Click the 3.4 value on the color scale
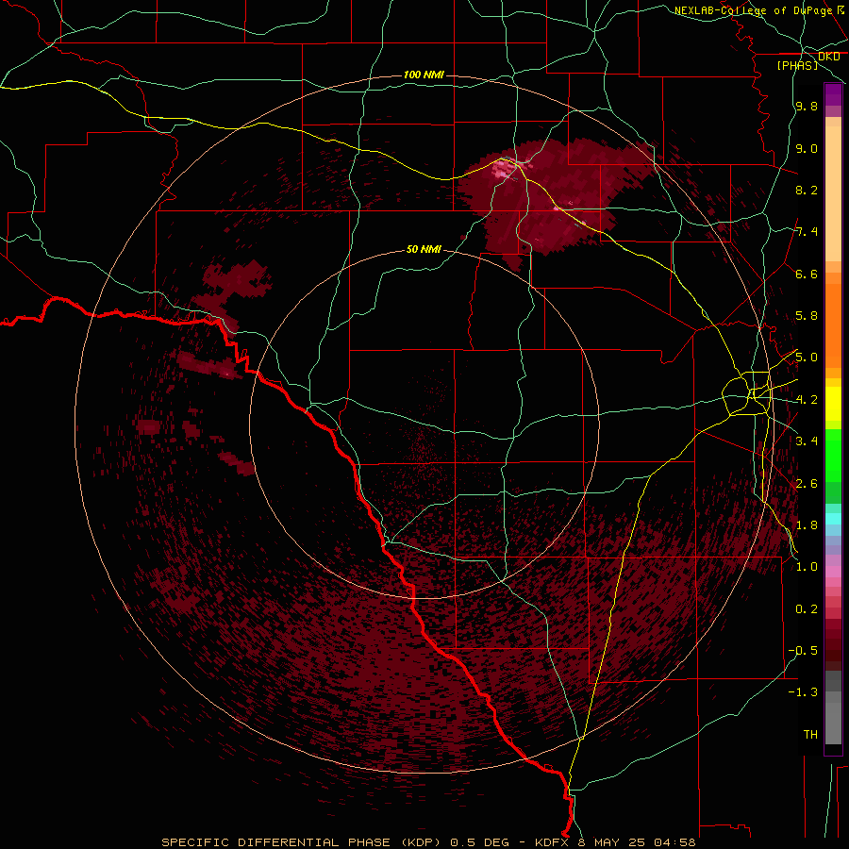Screen dimensions: 849x849 (x=807, y=441)
